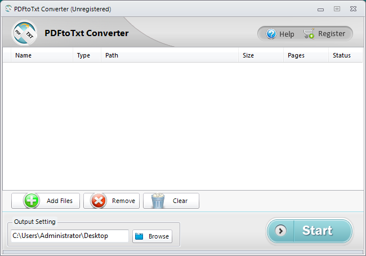This screenshot has width=366, height=256.
Task: Sort by the Status column header
Action: [345, 55]
